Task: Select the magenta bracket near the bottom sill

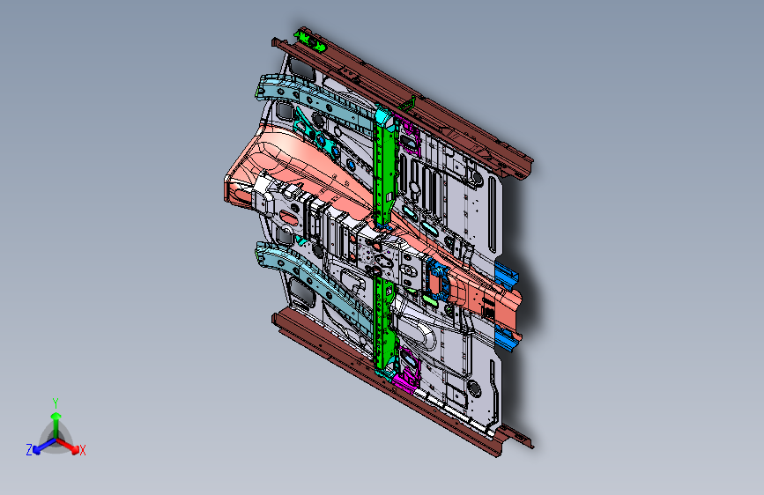Action: pos(407,369)
